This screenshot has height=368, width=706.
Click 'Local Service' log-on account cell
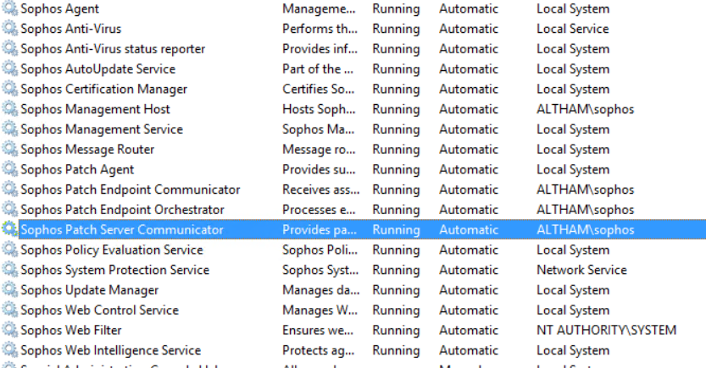click(573, 29)
